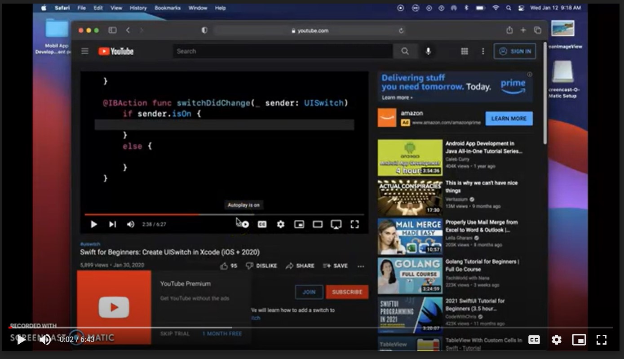
Task: Open the vertical three-dot menu beside SIGN IN
Action: 483,51
